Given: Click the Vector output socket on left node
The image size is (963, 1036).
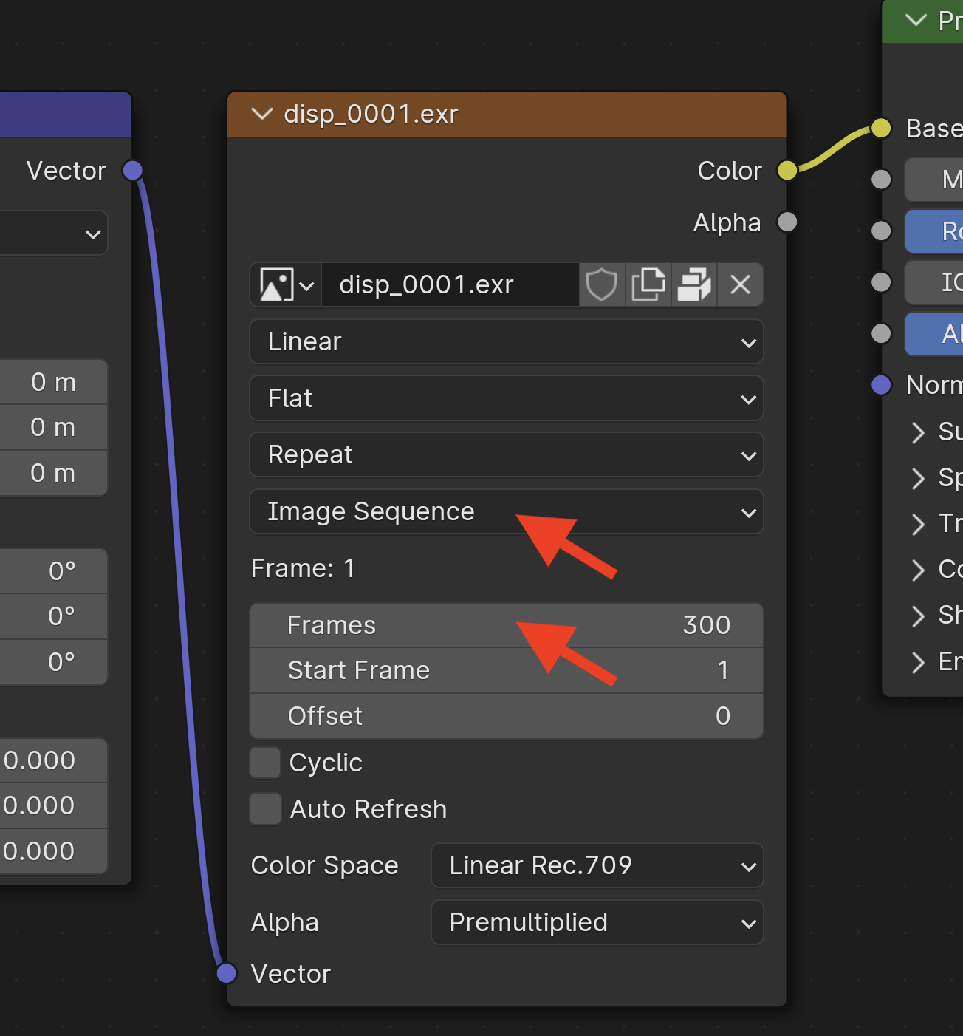Looking at the screenshot, I should click(133, 171).
